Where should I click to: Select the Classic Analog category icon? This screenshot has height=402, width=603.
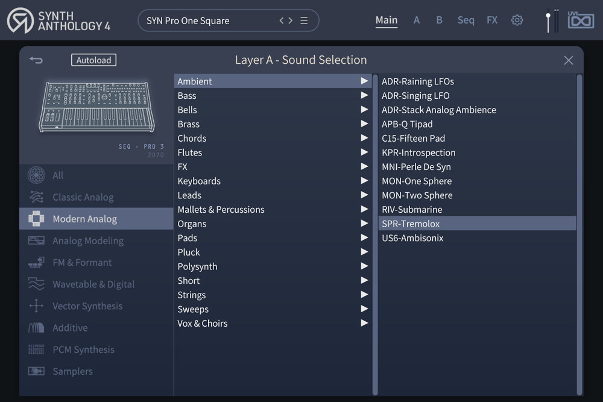pyautogui.click(x=36, y=197)
